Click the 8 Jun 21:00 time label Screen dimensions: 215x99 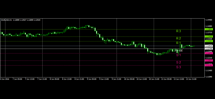(x=79, y=79)
